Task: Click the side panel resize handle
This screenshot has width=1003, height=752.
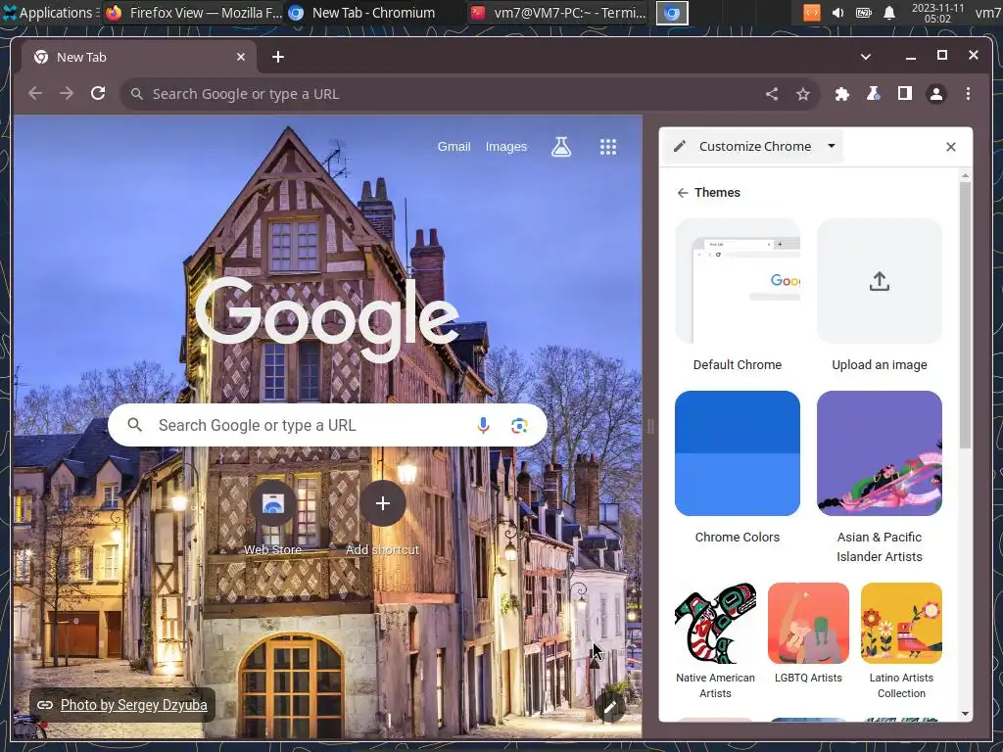Action: point(650,426)
